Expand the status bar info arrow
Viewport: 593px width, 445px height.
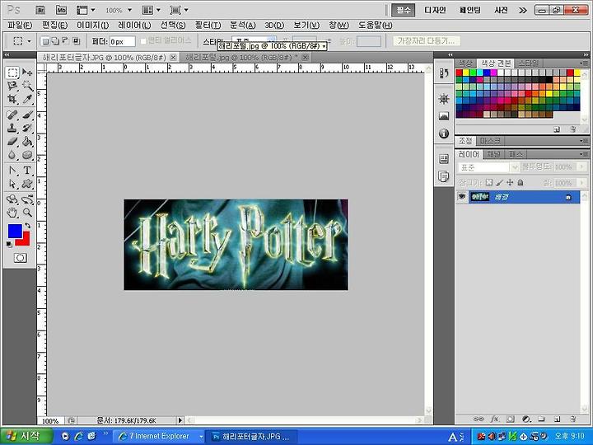180,420
